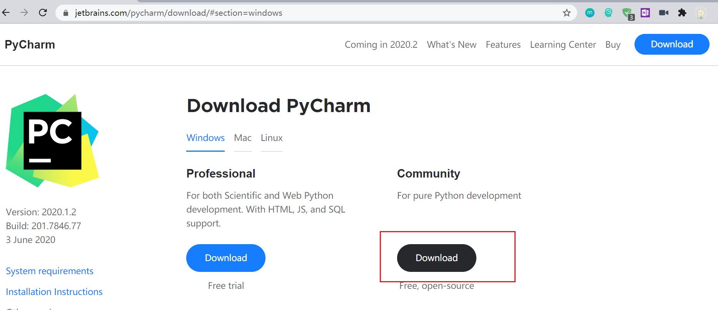The width and height of the screenshot is (718, 310).
Task: Click the PyCharm PC logo image
Action: [x=53, y=141]
